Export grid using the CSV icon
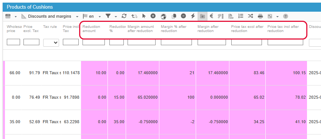 231,16
